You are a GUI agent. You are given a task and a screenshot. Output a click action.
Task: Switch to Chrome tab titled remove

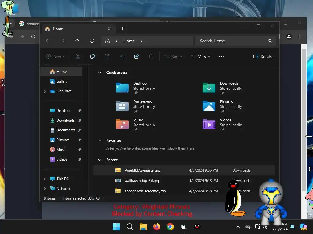[29, 24]
